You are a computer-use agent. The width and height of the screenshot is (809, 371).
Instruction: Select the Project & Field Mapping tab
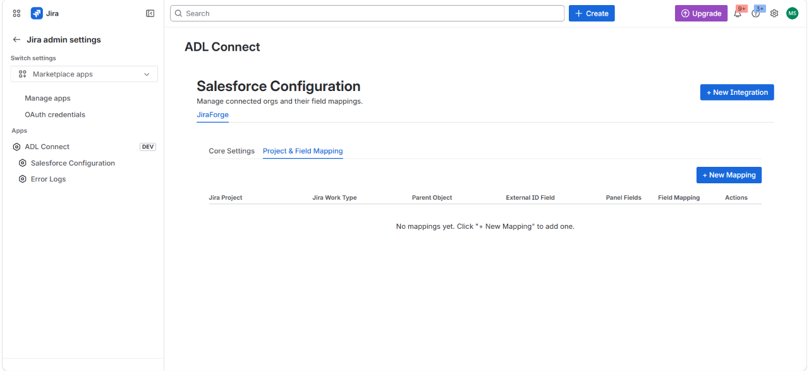tap(303, 151)
